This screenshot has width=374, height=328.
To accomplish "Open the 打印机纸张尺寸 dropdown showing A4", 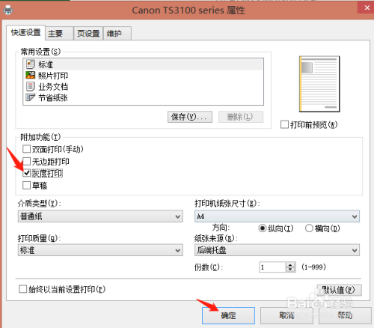I will [x=277, y=216].
